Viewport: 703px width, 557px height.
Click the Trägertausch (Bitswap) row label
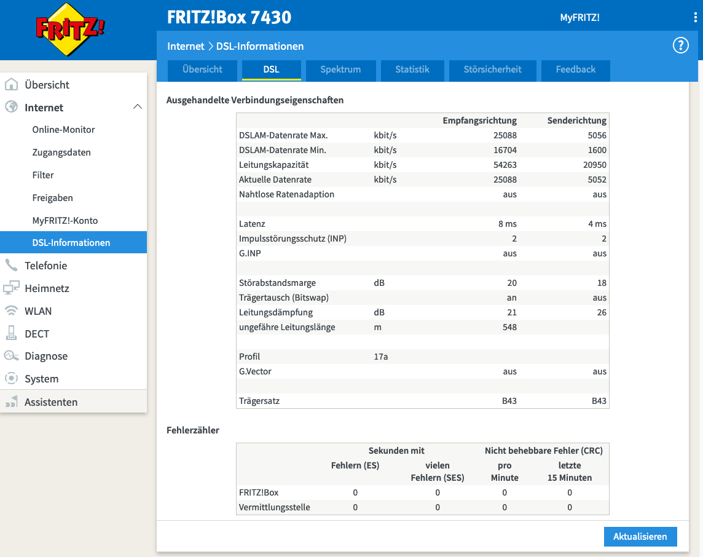[284, 298]
